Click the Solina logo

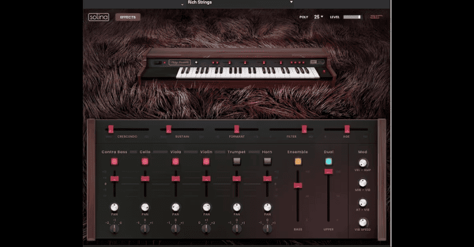[x=98, y=17]
